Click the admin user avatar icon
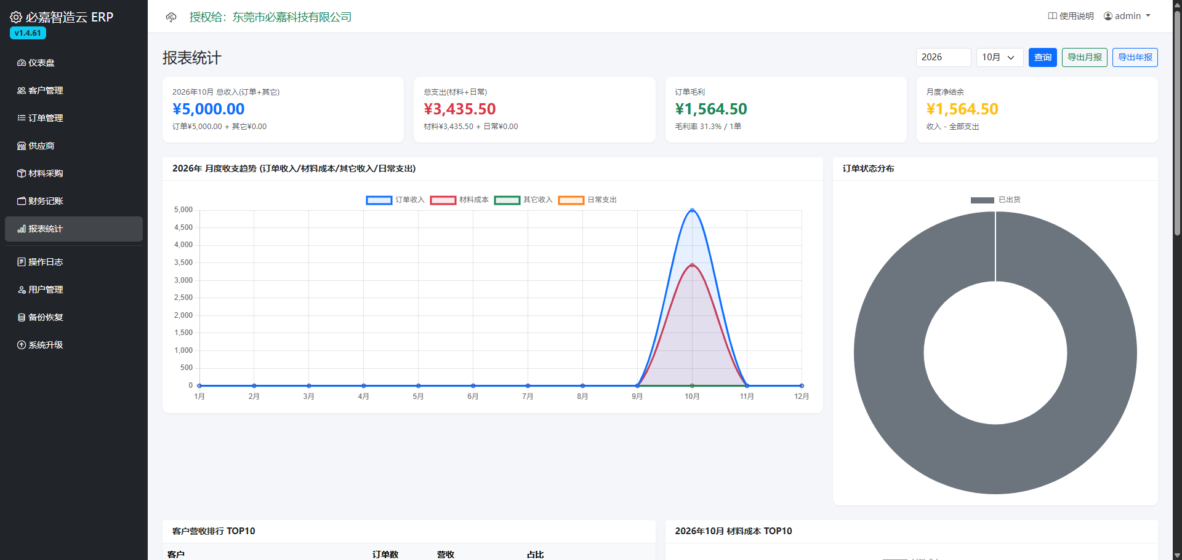1182x560 pixels. [x=1108, y=16]
